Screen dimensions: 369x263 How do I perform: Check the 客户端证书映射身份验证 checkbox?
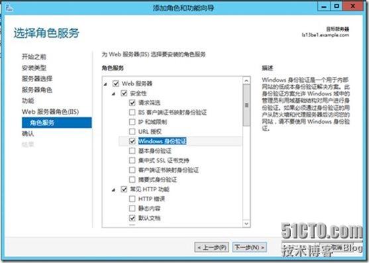[132, 170]
